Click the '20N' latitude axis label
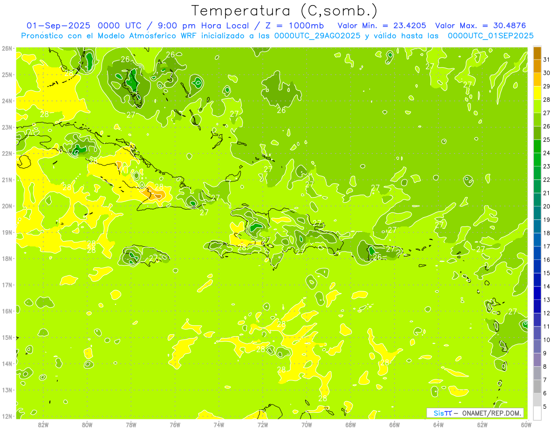The height and width of the screenshot is (431, 559). (7, 206)
